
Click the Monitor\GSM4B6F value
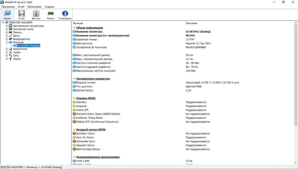196,47
